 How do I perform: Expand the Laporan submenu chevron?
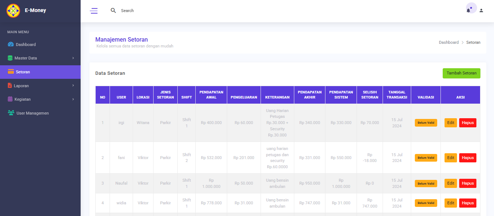73,86
